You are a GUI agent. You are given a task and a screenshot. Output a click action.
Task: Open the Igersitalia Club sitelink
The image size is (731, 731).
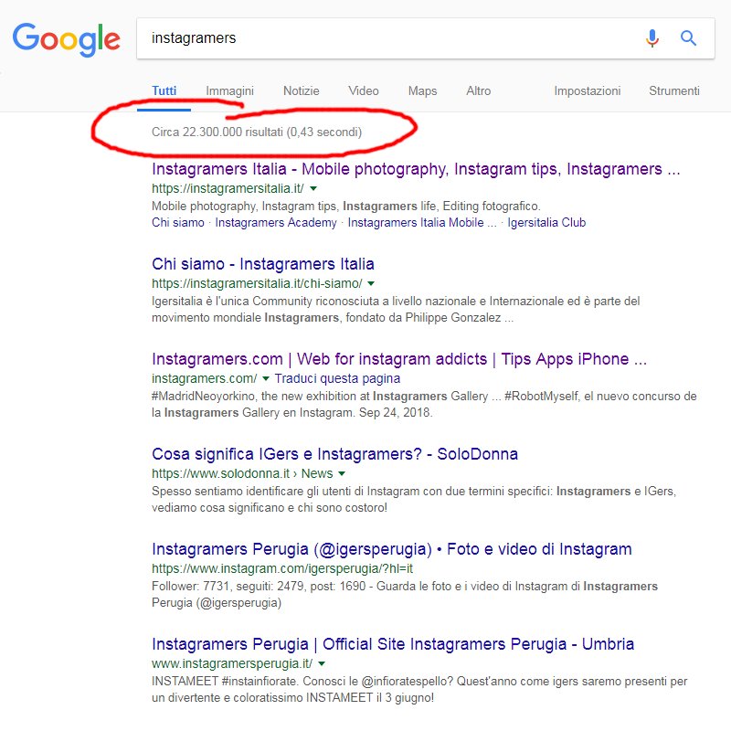coord(546,223)
